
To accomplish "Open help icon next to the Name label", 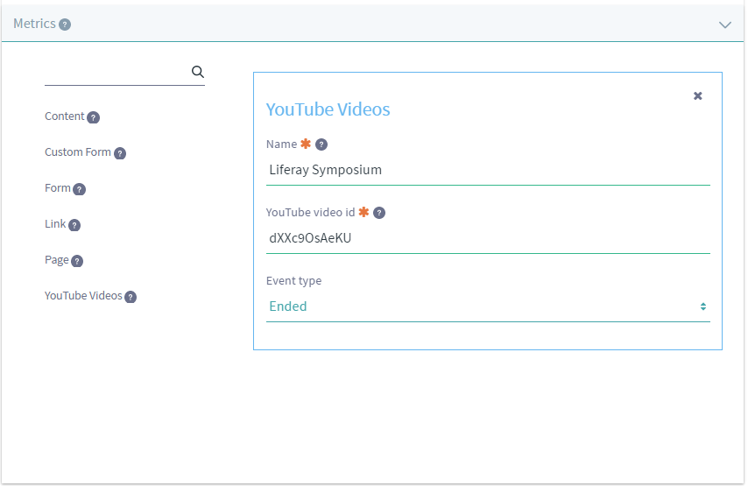I will 321,144.
